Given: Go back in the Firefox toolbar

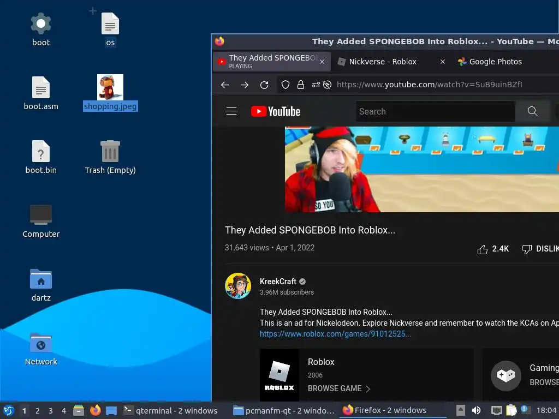Looking at the screenshot, I should coord(225,85).
